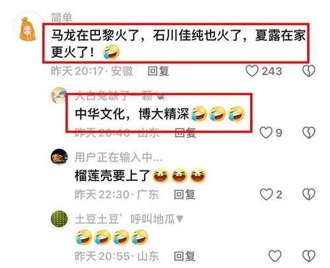Dislike the 中华文化 博大精深 reply
This screenshot has height=268, width=330.
[309, 133]
